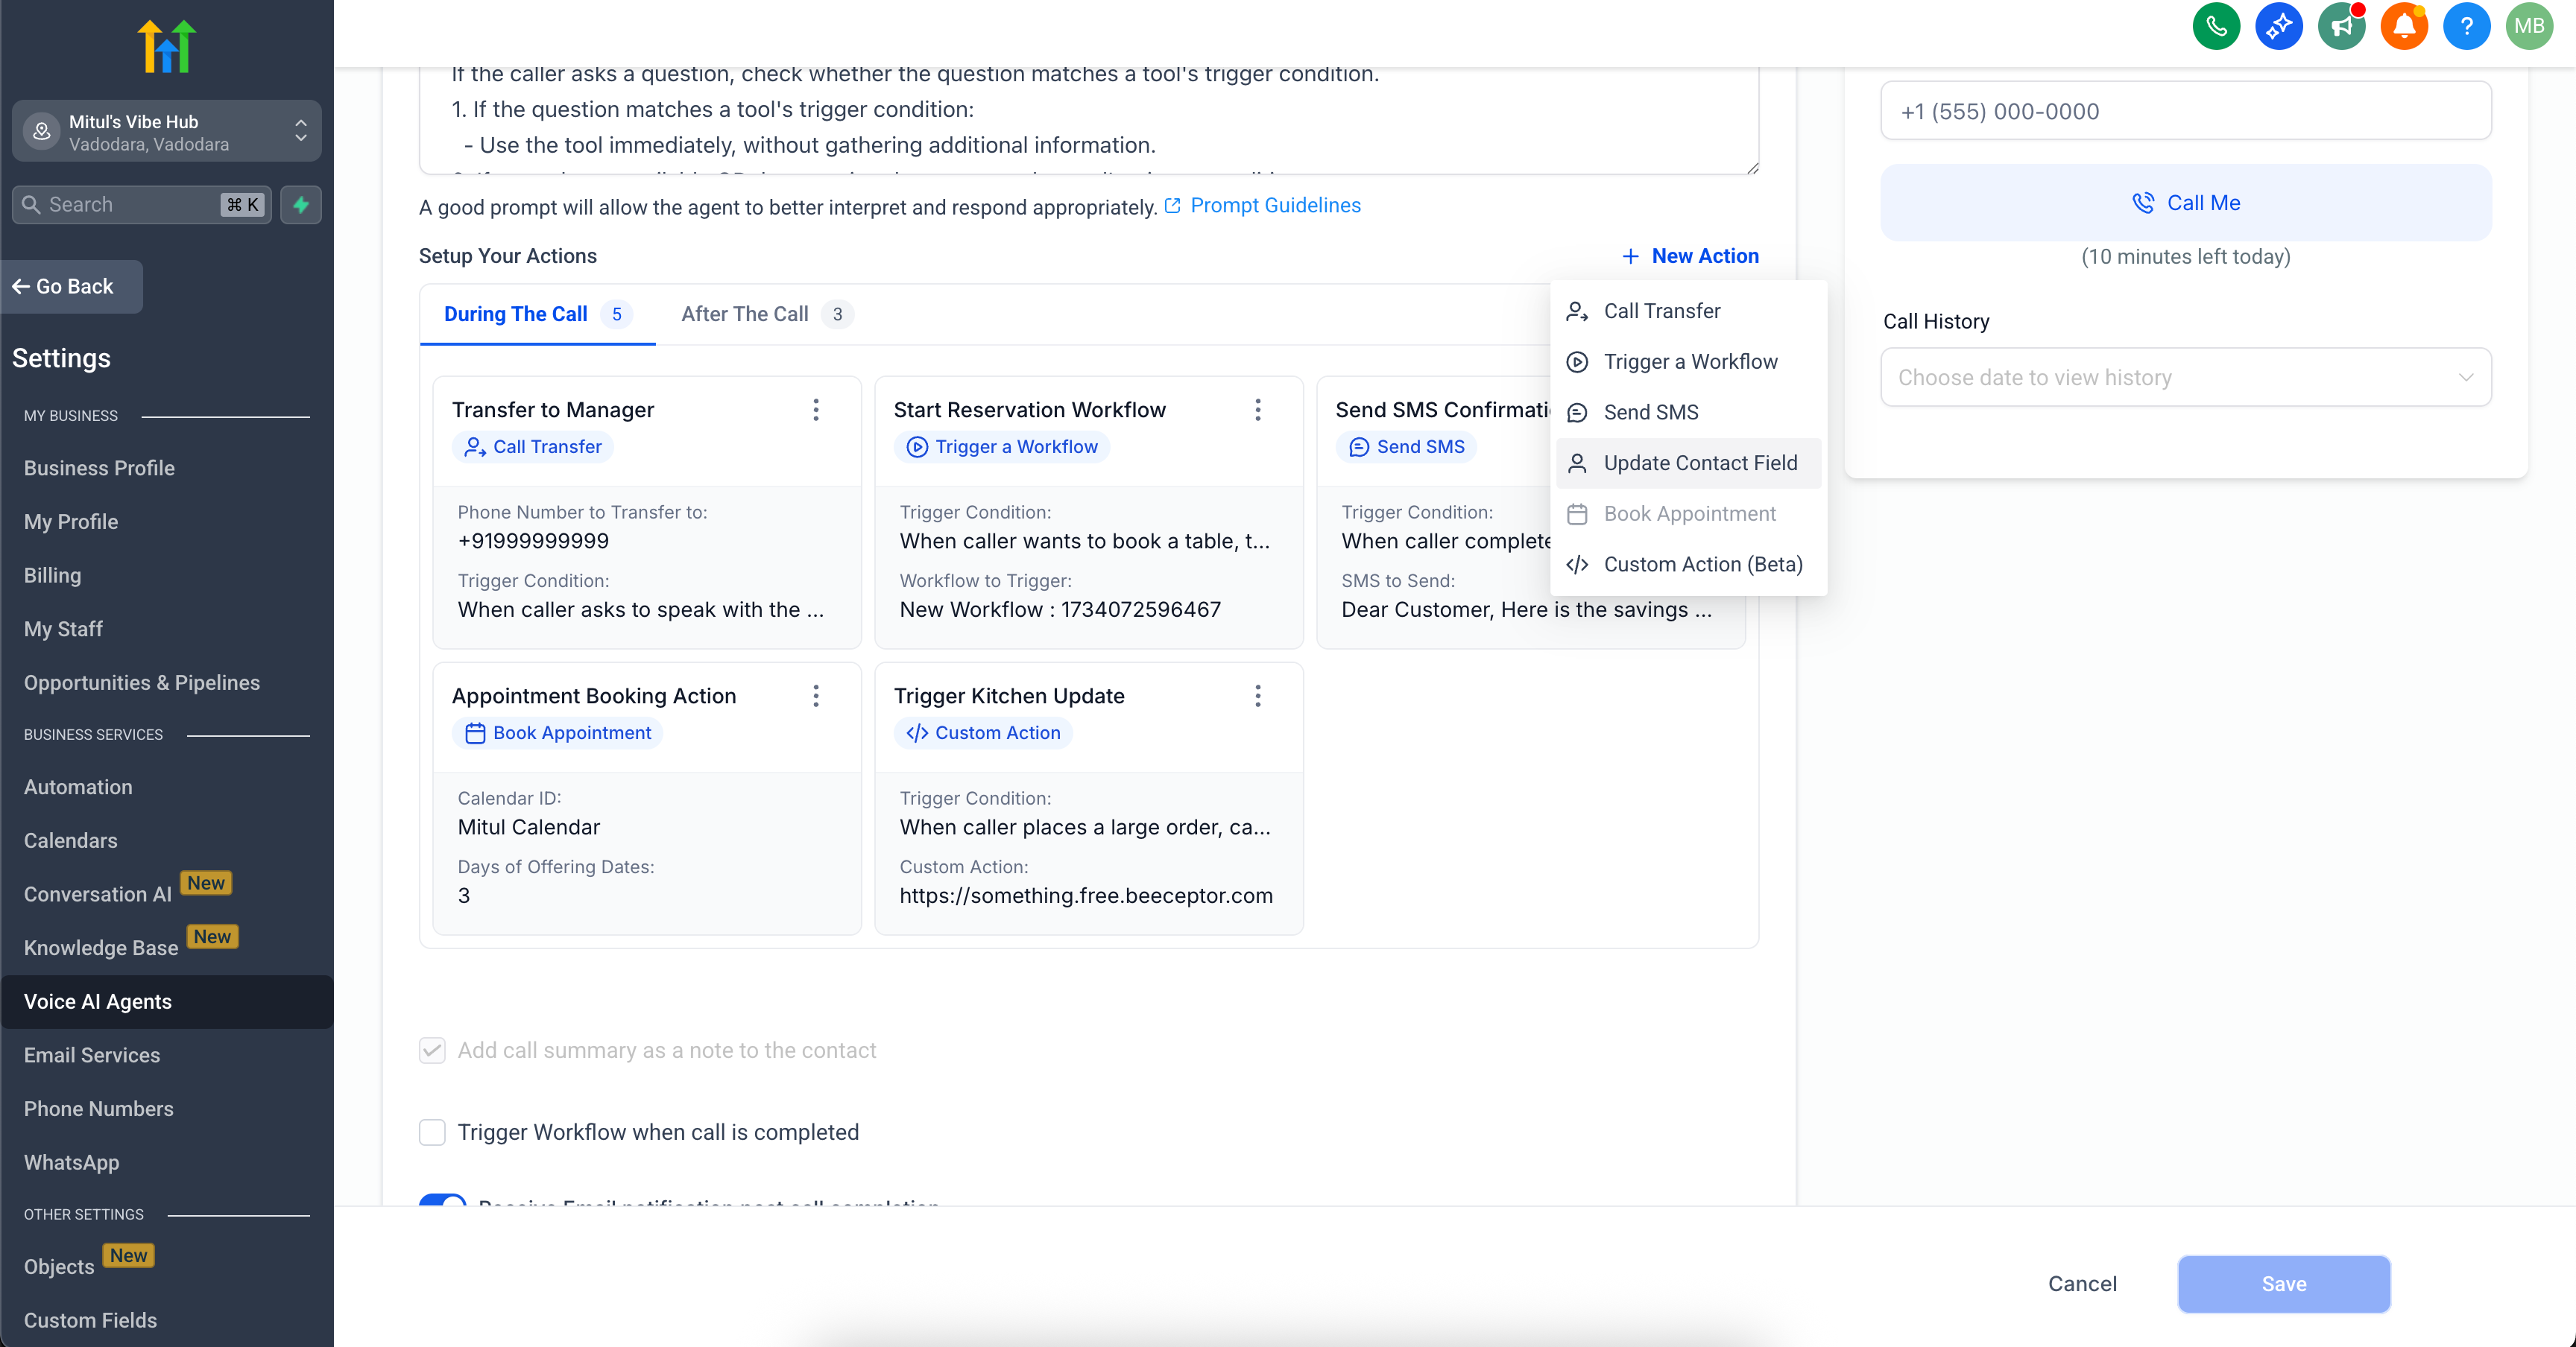Enable Trigger Workflow when call completed checkbox

pos(432,1132)
